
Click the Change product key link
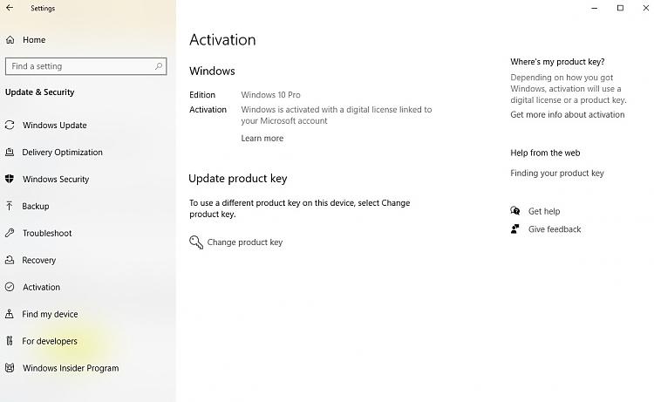(x=245, y=242)
